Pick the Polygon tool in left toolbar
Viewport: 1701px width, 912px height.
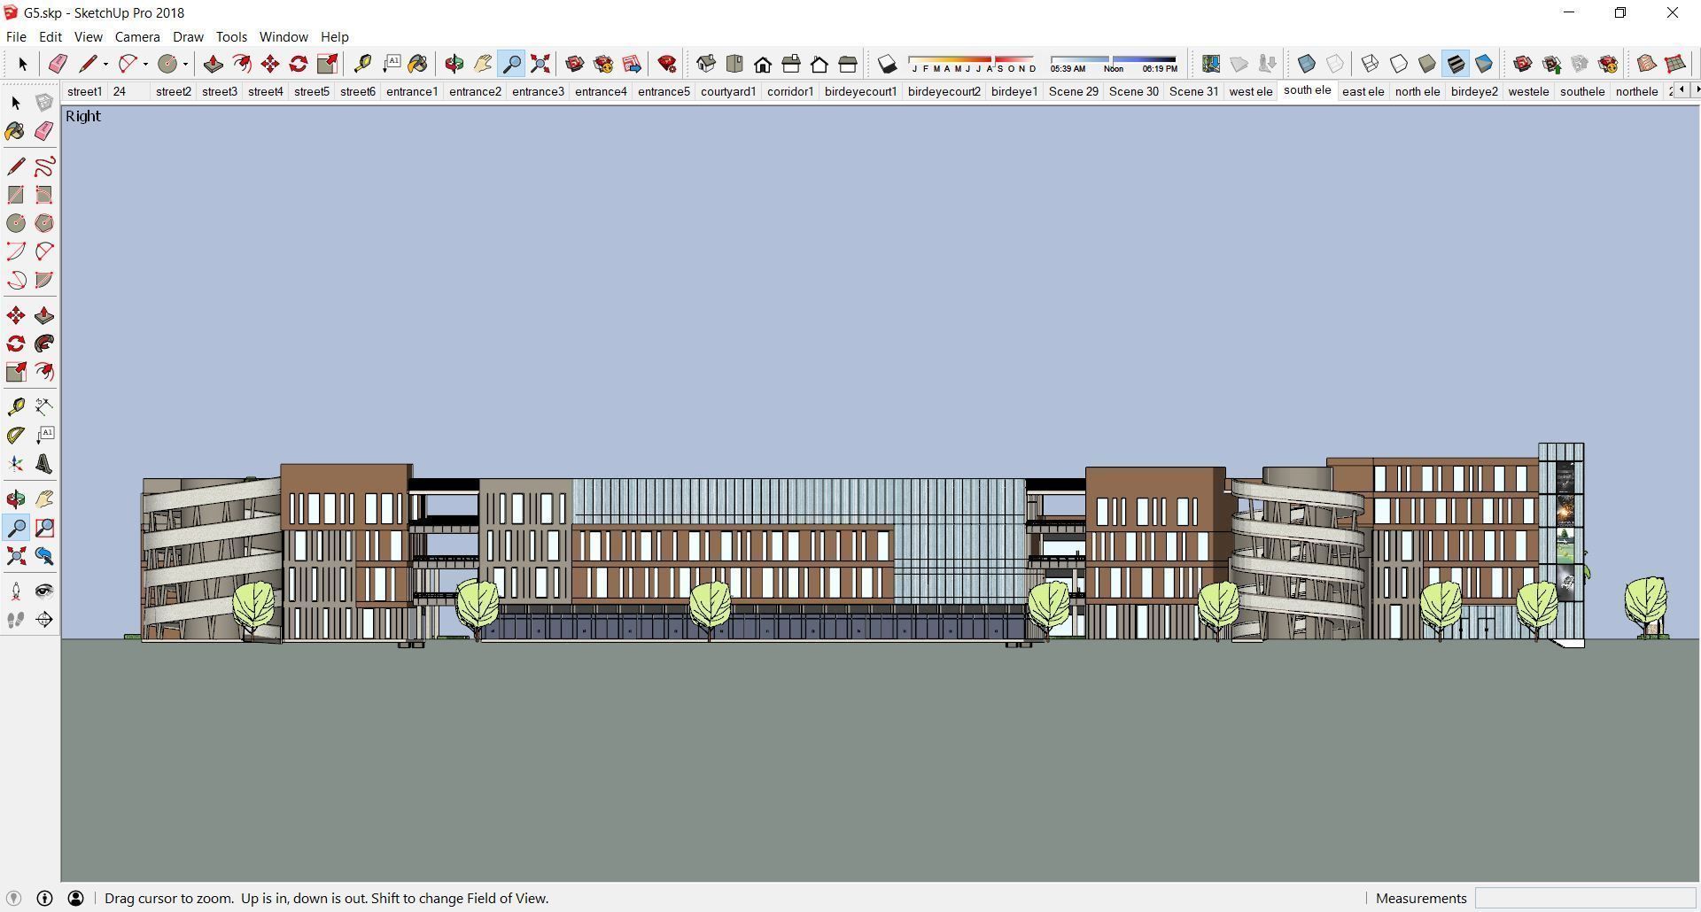point(44,223)
